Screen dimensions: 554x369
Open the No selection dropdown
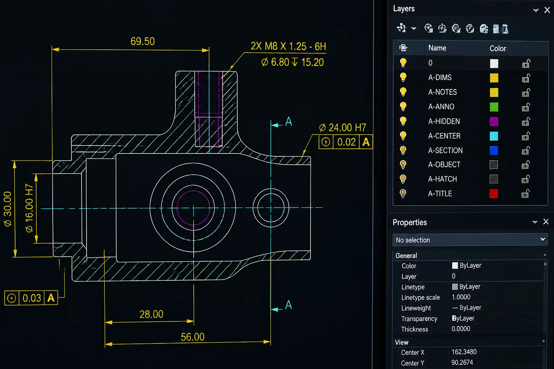470,240
